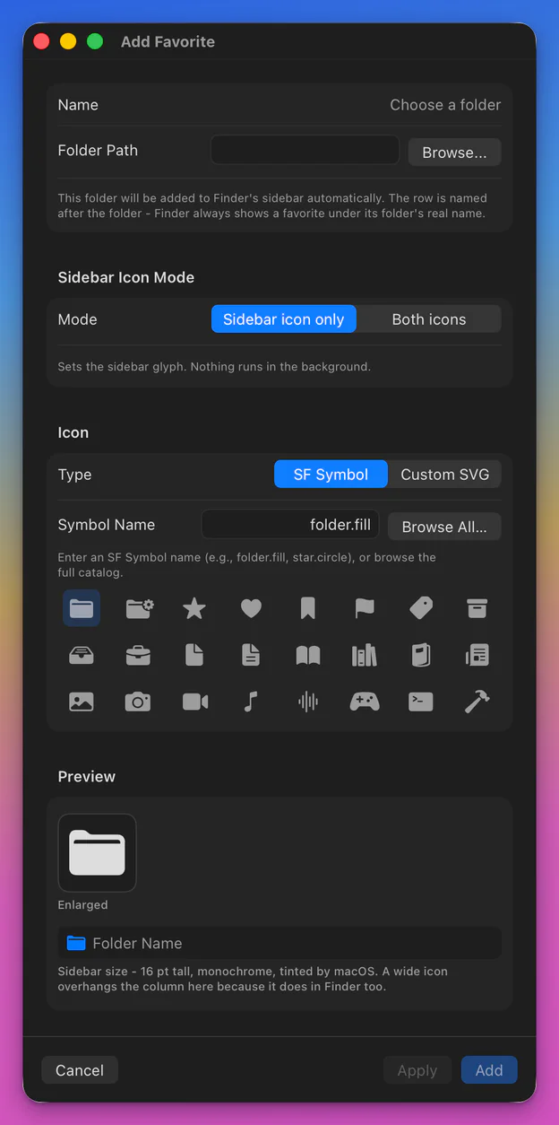Select the heart symbol
The image size is (559, 1125).
251,608
